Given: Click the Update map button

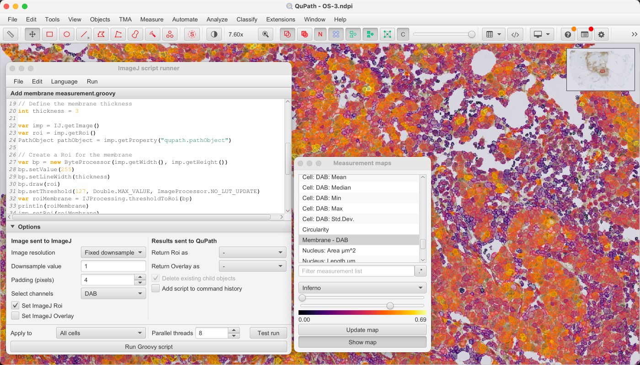Looking at the screenshot, I should (363, 330).
